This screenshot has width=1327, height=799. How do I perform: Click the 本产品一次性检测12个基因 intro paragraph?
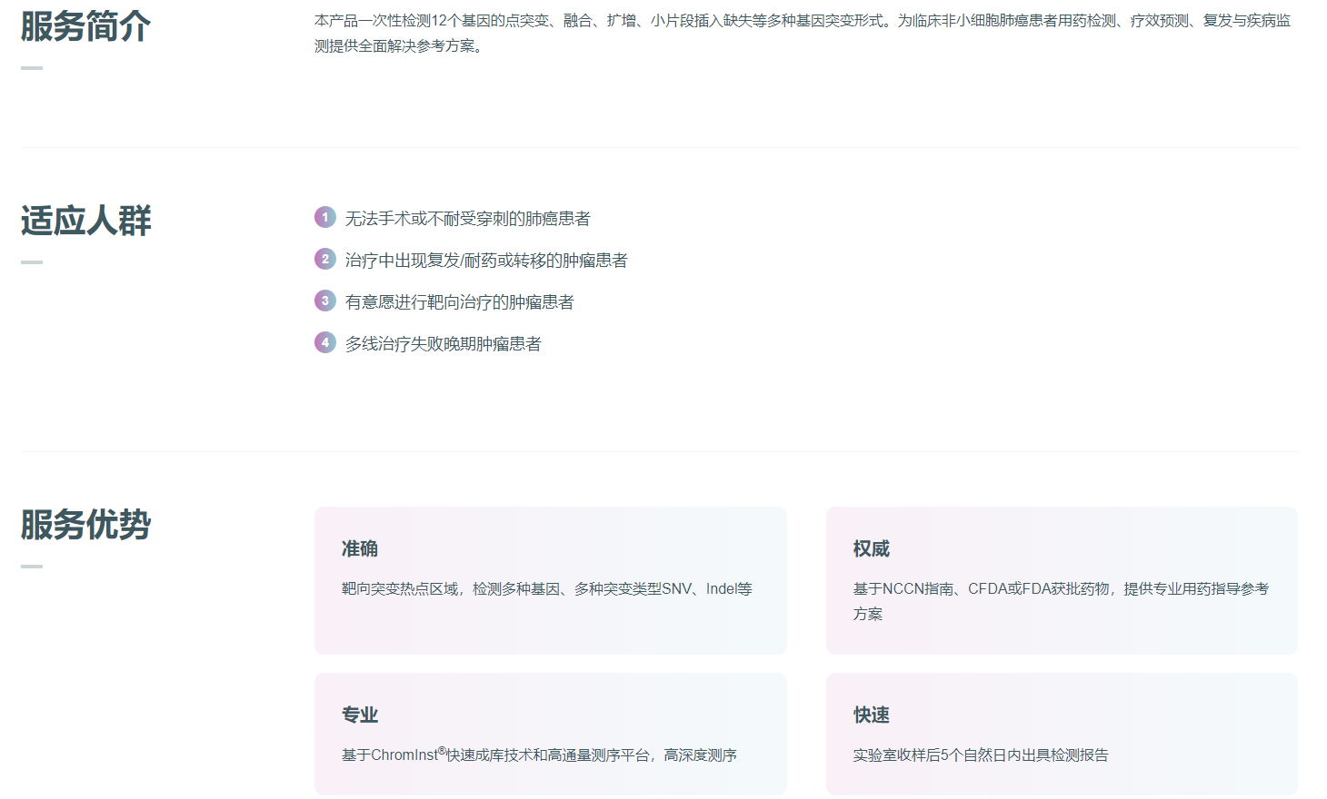tap(802, 33)
